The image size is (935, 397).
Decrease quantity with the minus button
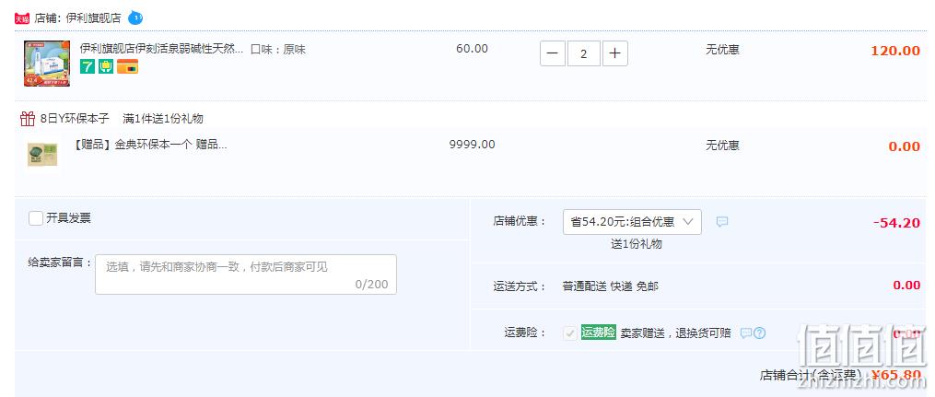(x=553, y=53)
